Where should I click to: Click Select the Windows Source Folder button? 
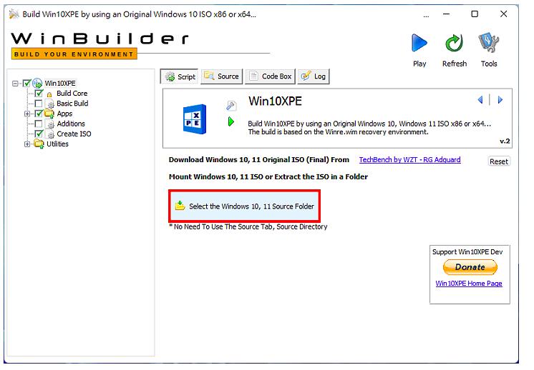click(x=245, y=206)
